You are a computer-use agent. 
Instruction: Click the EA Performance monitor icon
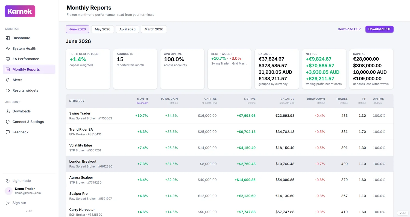[8, 59]
